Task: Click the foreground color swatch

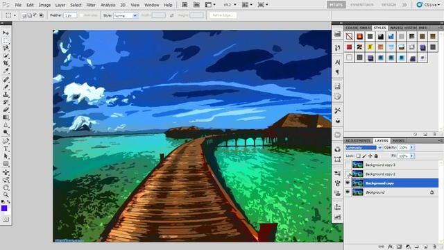Action: click(x=4, y=208)
